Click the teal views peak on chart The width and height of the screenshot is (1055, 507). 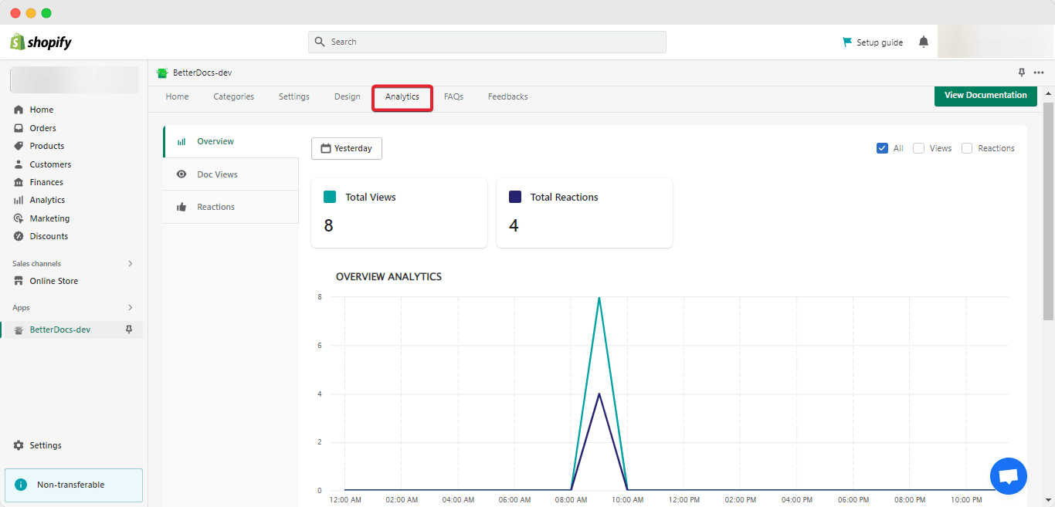tap(599, 298)
